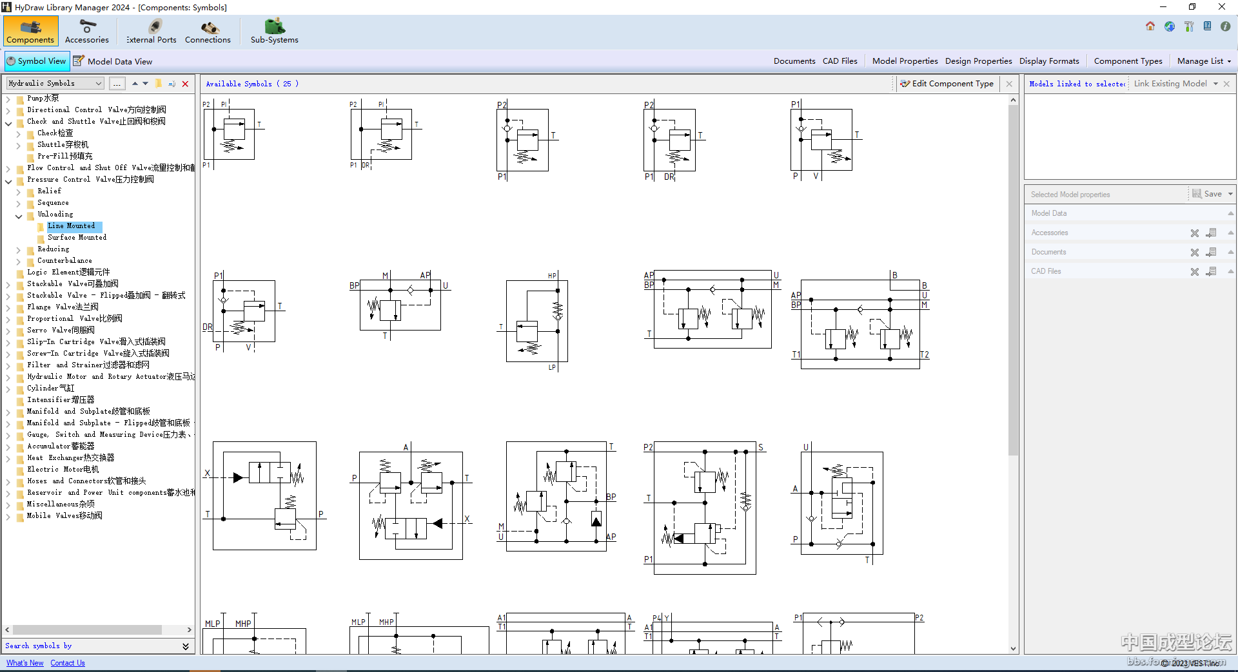Collapse the Model Data section
Screen dimensions: 1238x672
pyautogui.click(x=1230, y=213)
